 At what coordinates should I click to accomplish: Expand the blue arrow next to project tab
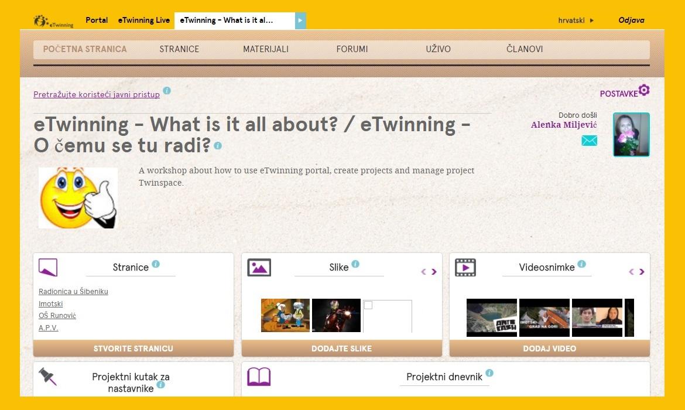300,20
